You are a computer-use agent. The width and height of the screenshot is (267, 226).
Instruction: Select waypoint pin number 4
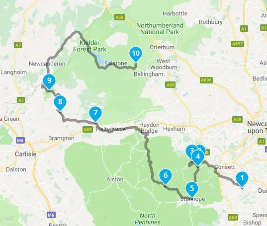click(x=198, y=157)
